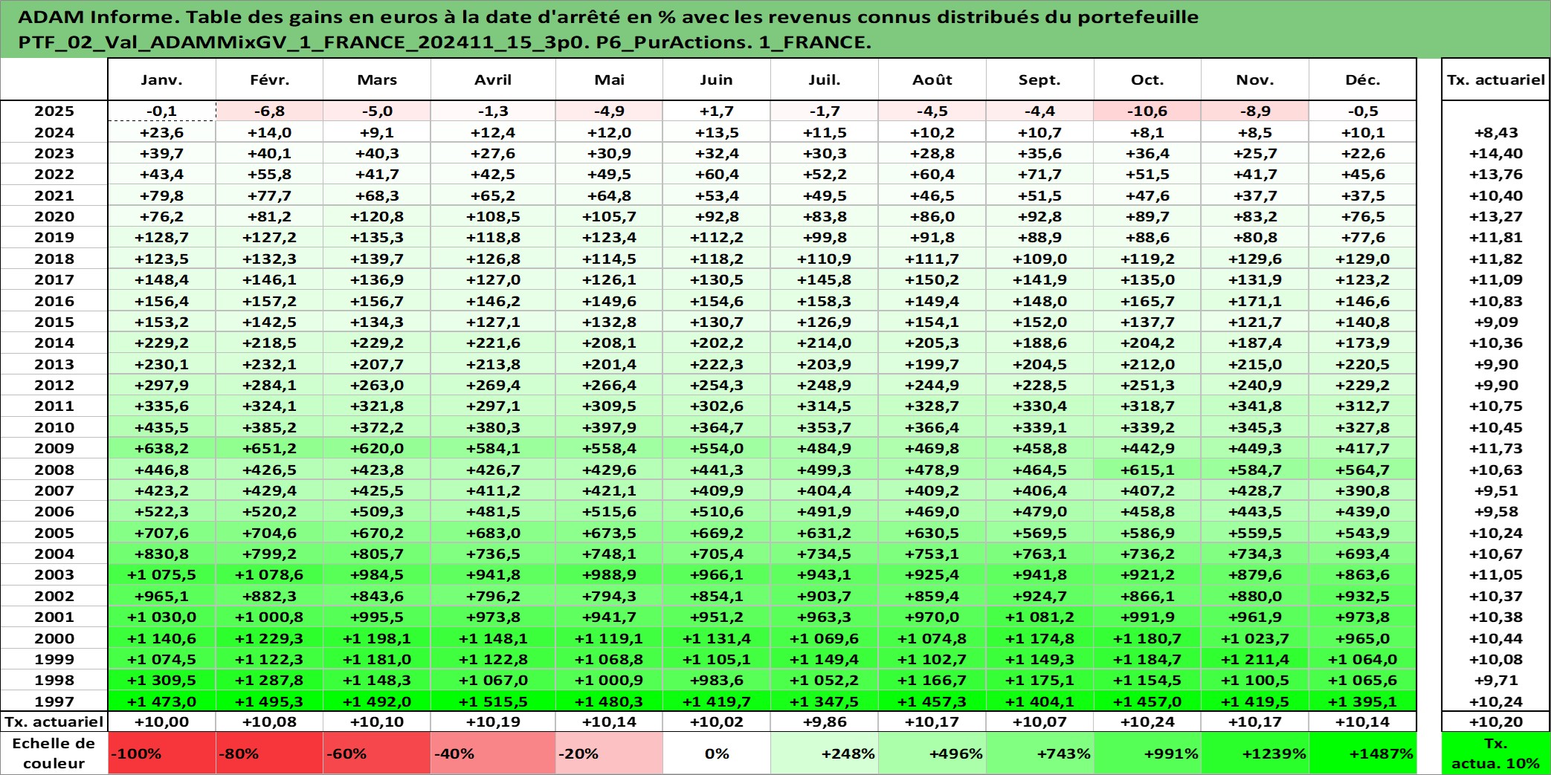Select the Oct. column header
Screen dimensions: 1551x775
(1147, 80)
